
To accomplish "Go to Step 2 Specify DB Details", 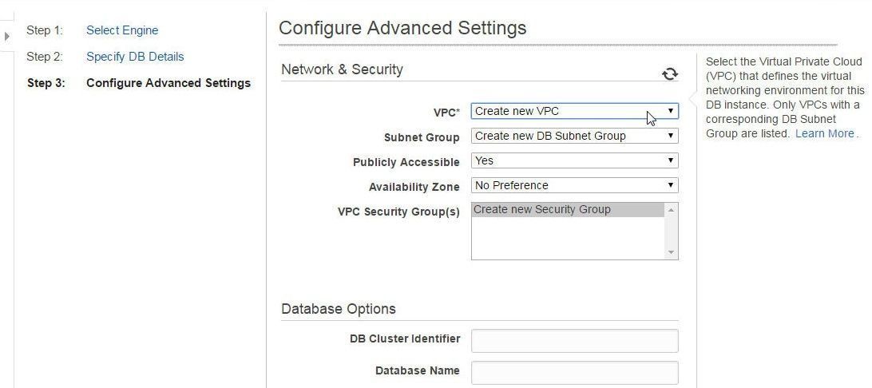I will tap(135, 57).
